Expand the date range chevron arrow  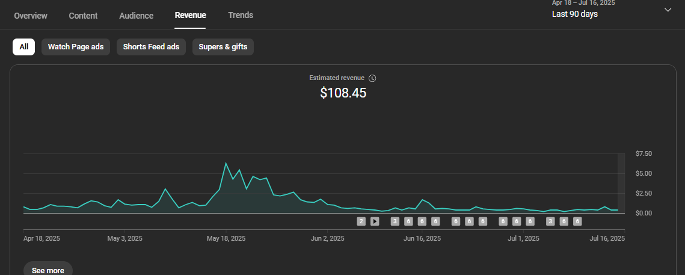click(668, 10)
